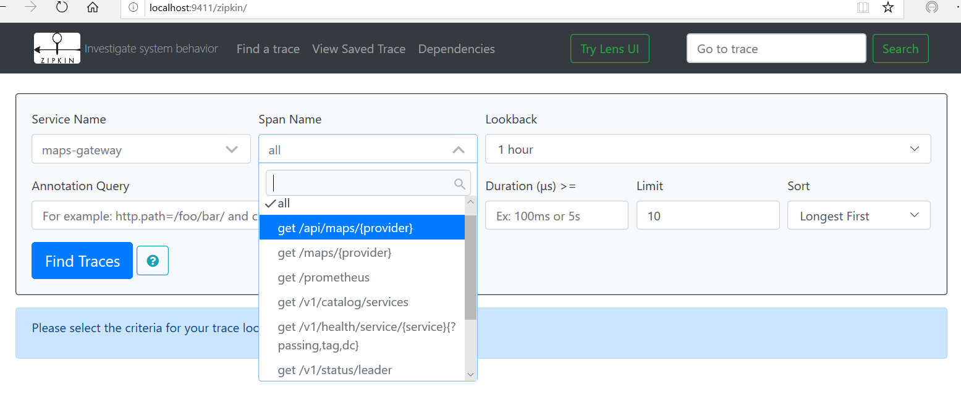961x413 pixels.
Task: Open the Service Name maps-gateway dropdown
Action: tap(141, 149)
